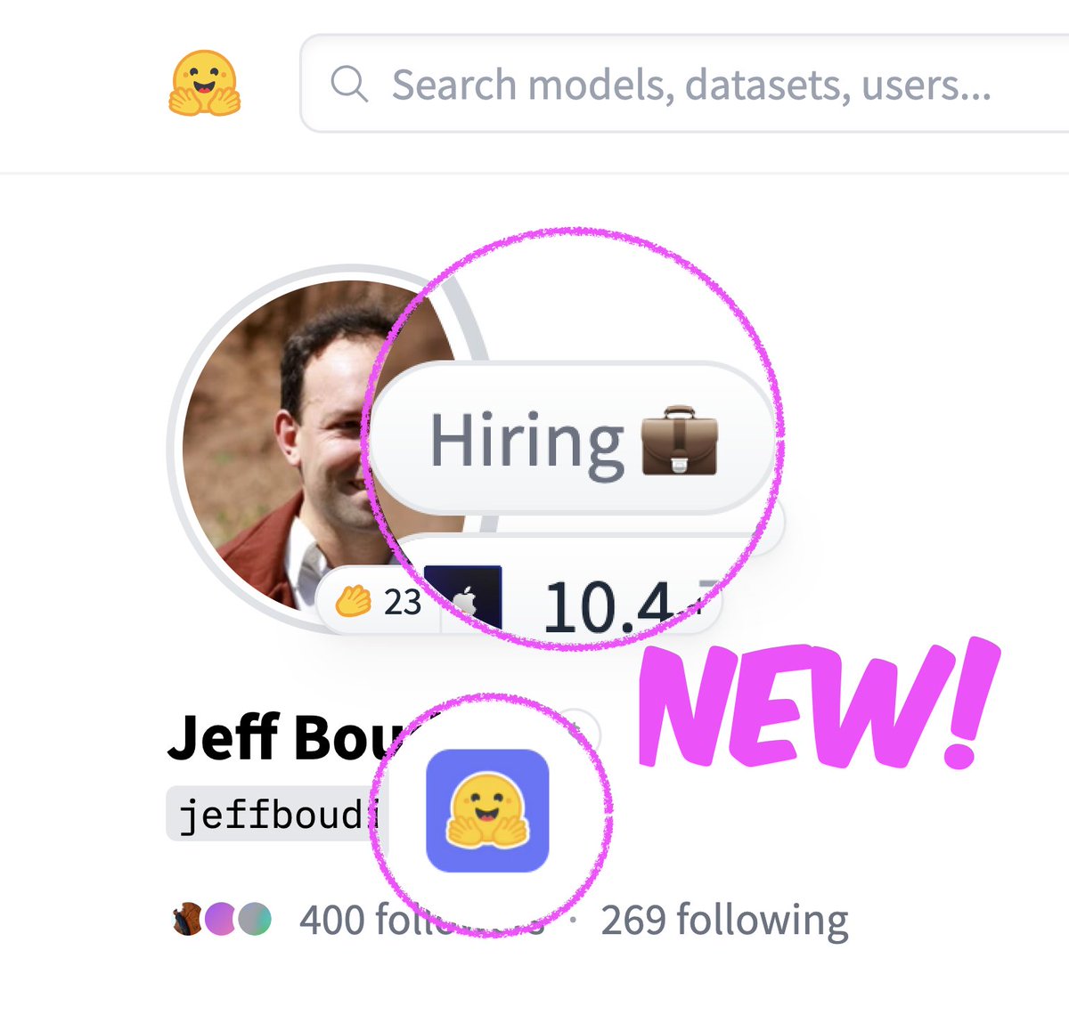This screenshot has width=1069, height=1023.
Task: Focus the Search models, datasets, users field
Action: [x=684, y=84]
